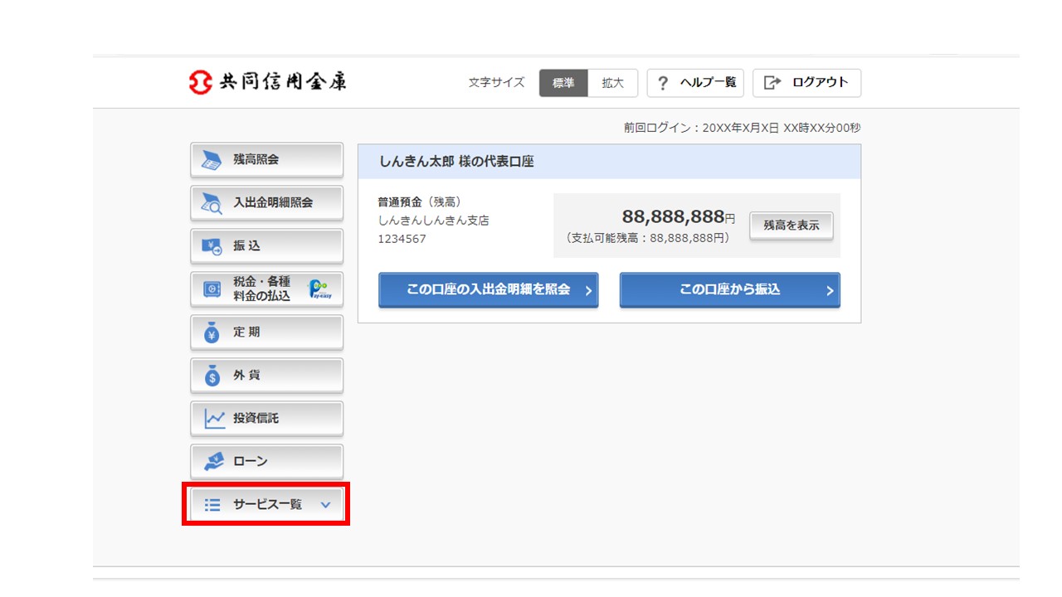The image size is (1062, 597).
Task: Click the 共同信用金庫 logo
Action: pyautogui.click(x=267, y=82)
